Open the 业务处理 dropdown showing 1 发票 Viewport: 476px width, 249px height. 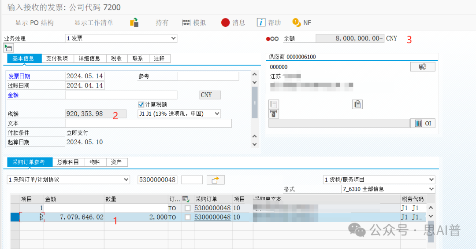pyautogui.click(x=121, y=38)
